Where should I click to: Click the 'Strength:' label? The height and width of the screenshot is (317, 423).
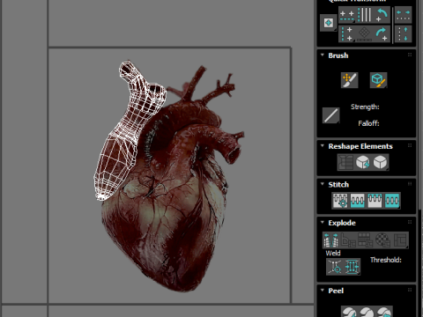tap(365, 107)
